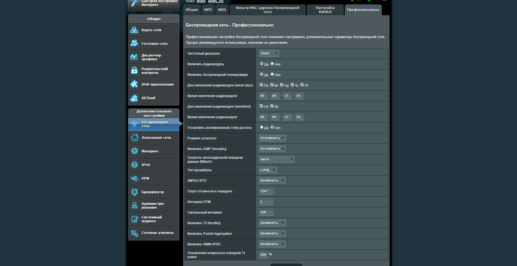This screenshot has width=517, height=266.
Task: Open the Guest Network (Гостевая сеть) icon
Action: pos(134,43)
